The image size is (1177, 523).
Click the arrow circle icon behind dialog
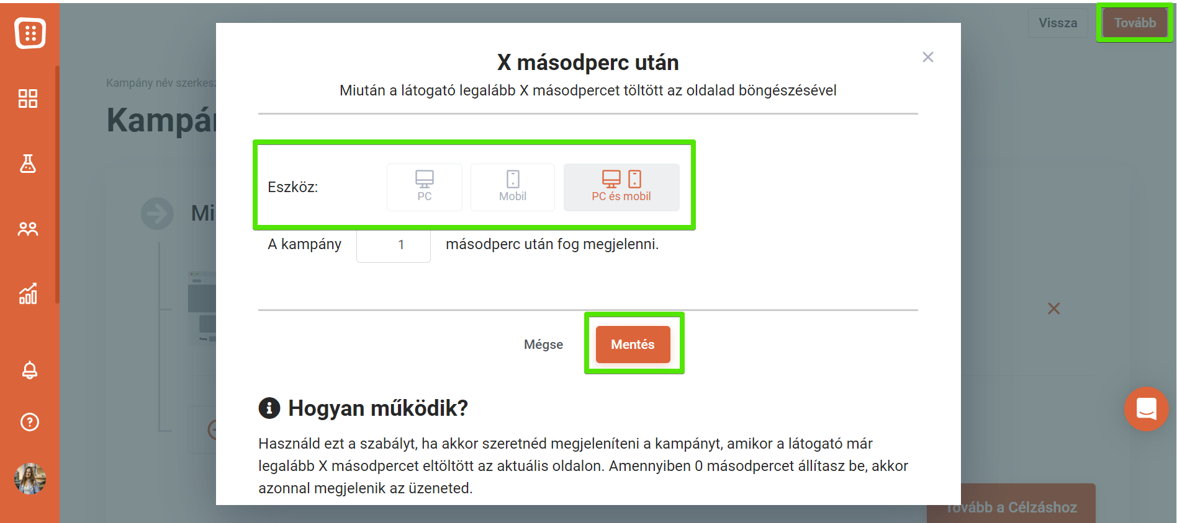click(x=157, y=213)
